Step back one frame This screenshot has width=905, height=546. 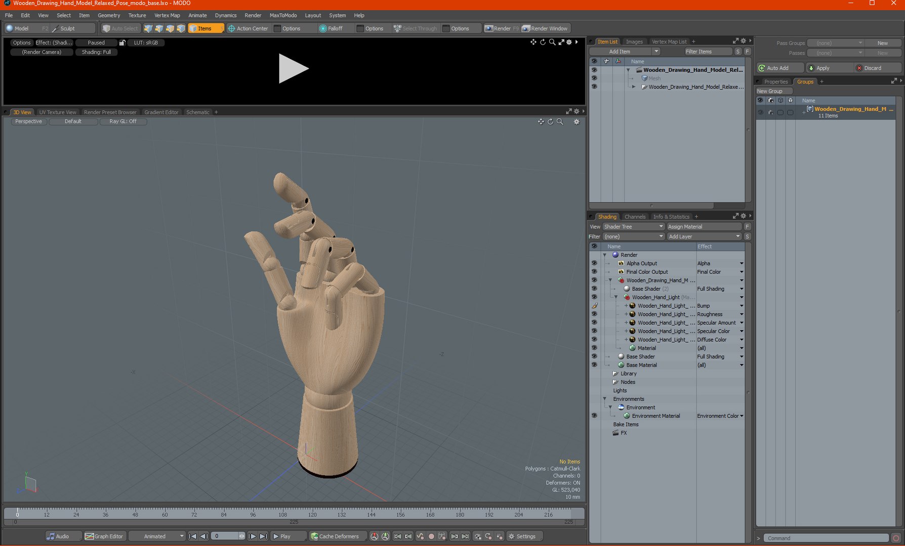[x=203, y=536]
